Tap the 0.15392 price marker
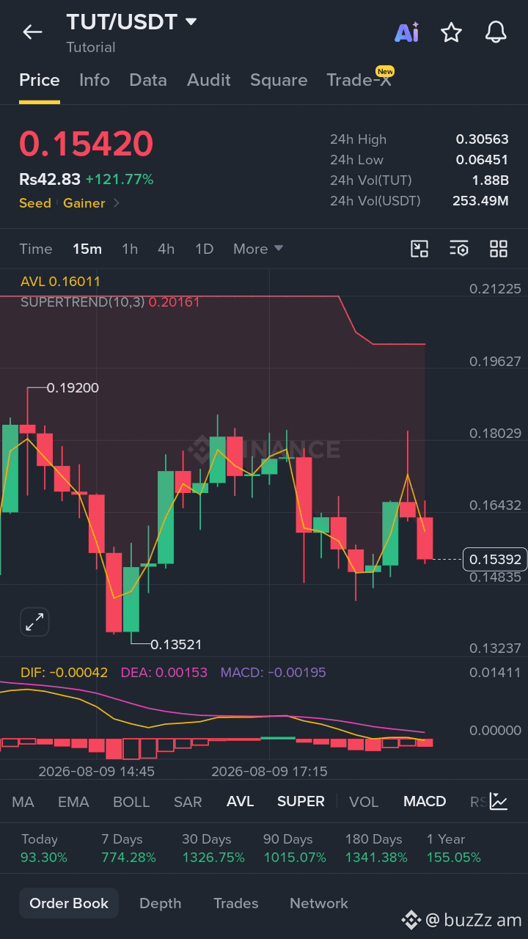Image resolution: width=528 pixels, height=939 pixels. 495,560
